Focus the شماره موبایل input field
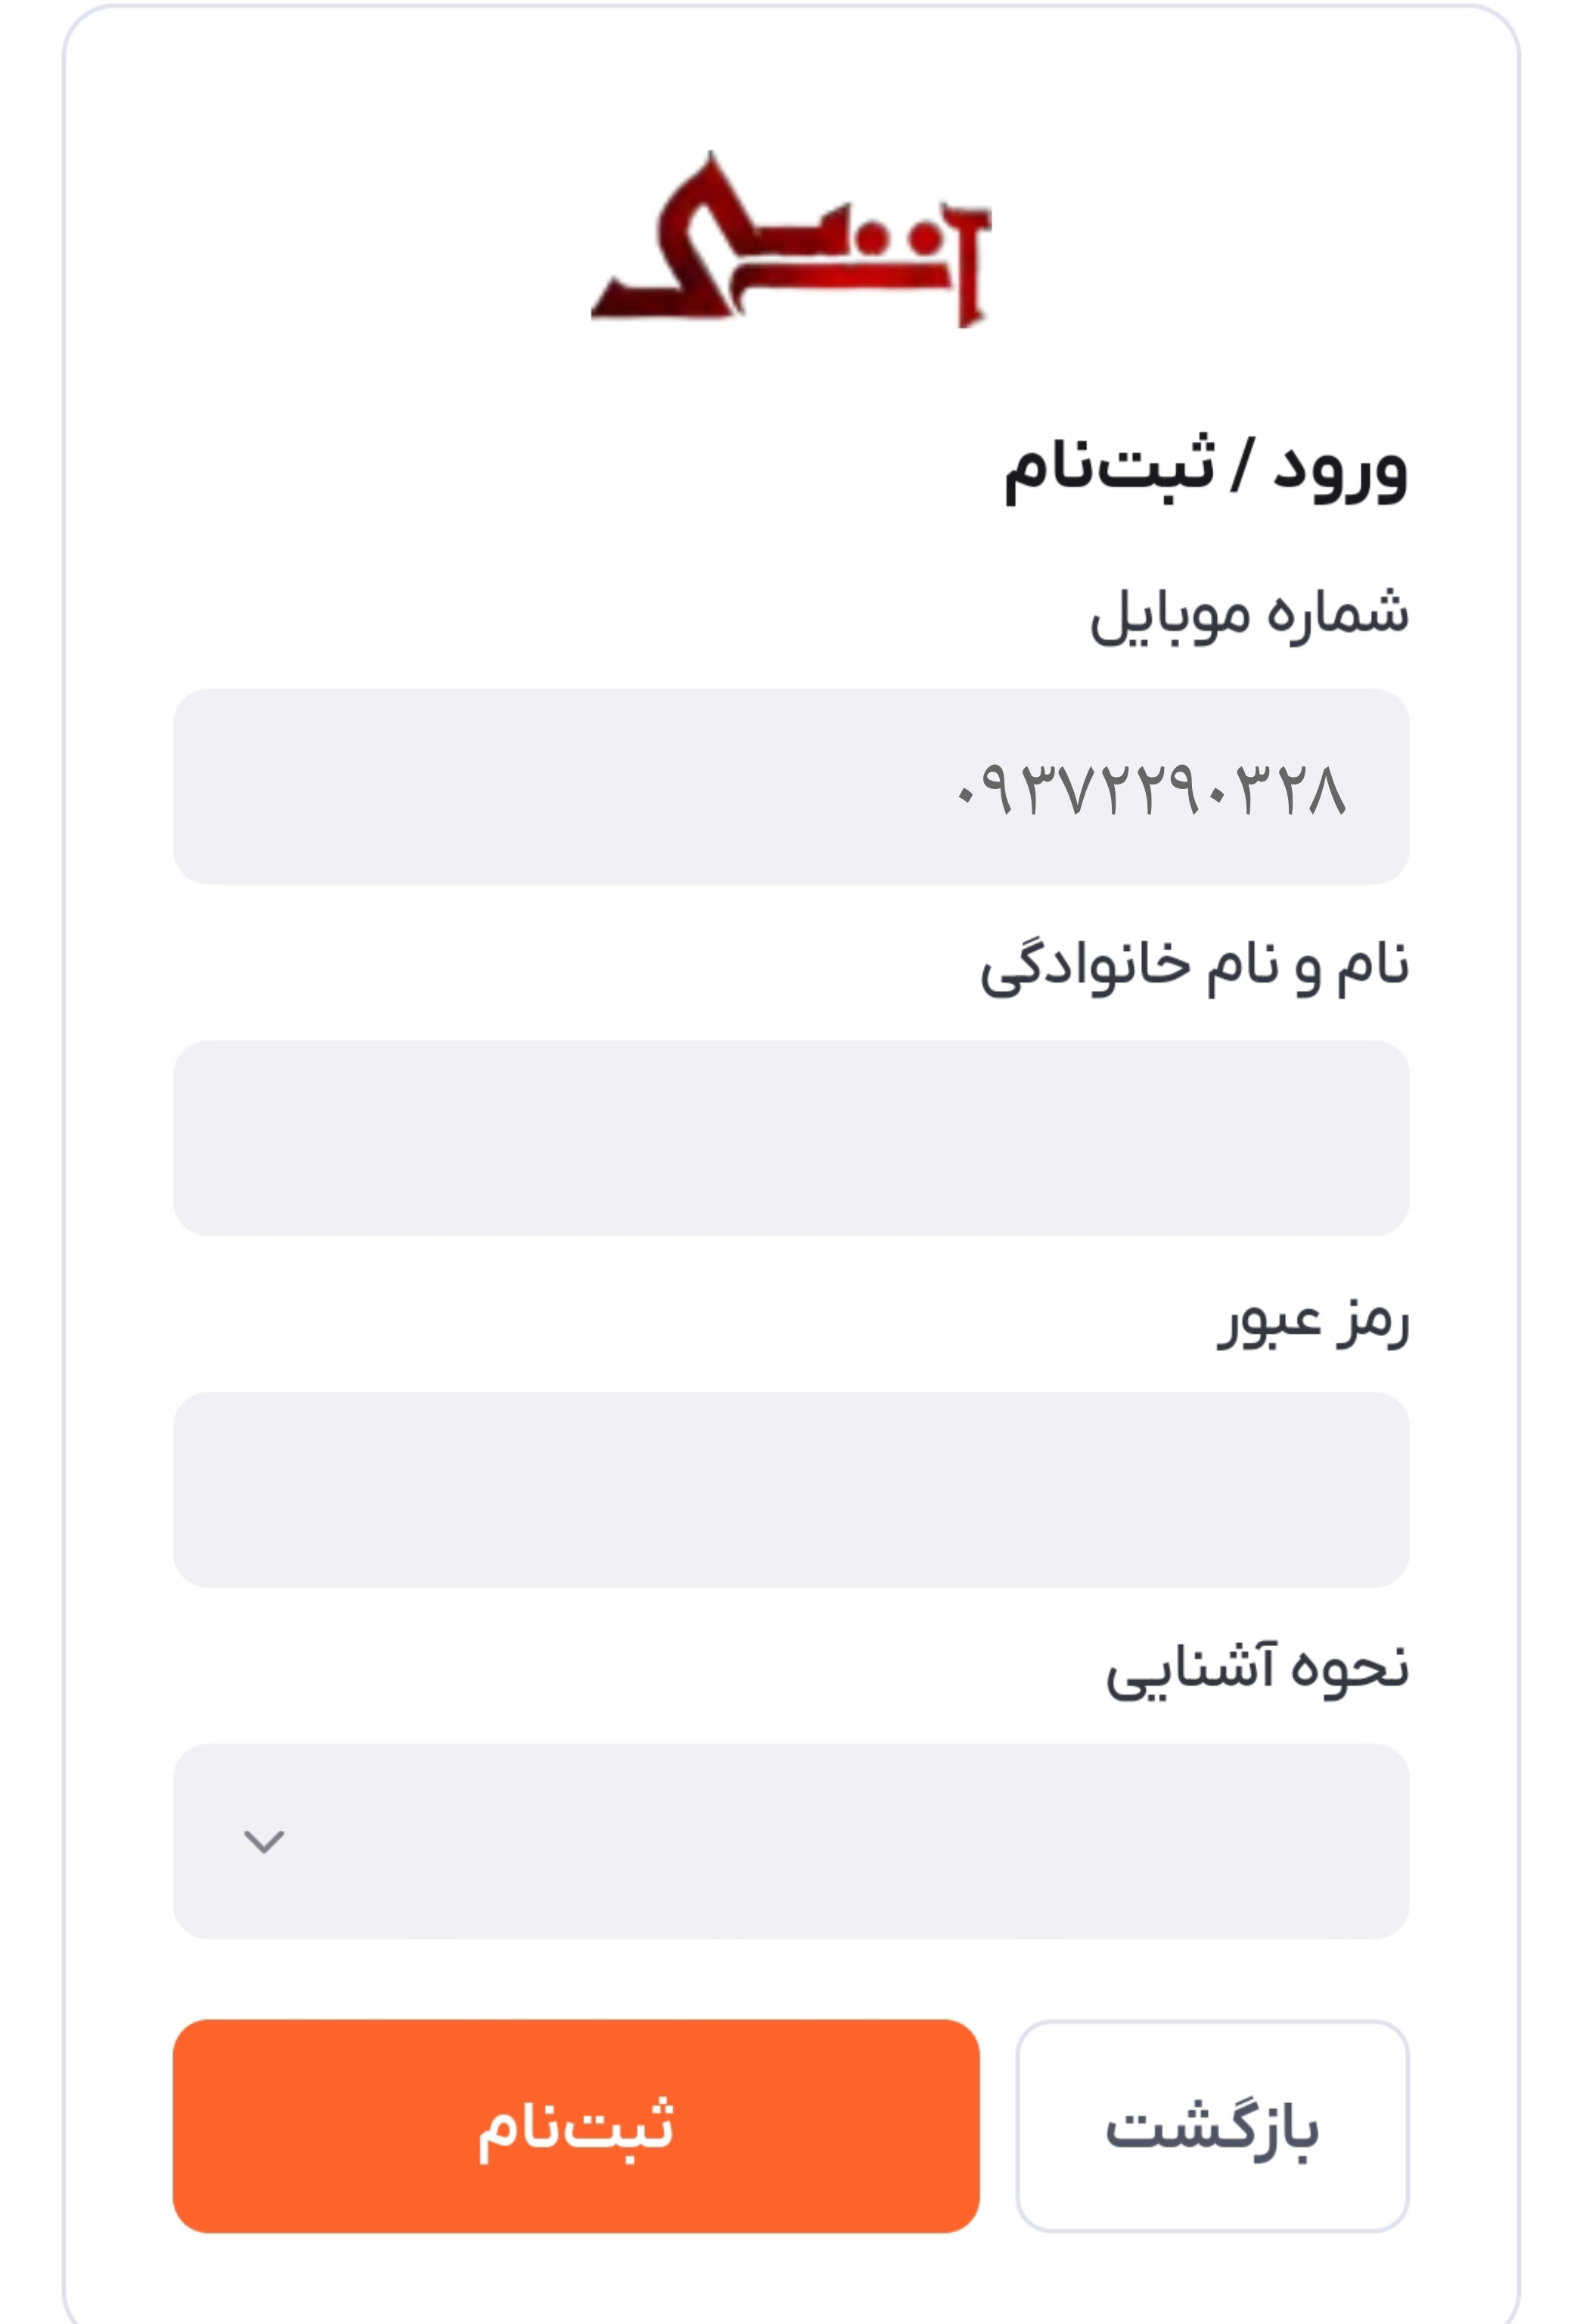The image size is (1583, 2324). click(x=791, y=786)
